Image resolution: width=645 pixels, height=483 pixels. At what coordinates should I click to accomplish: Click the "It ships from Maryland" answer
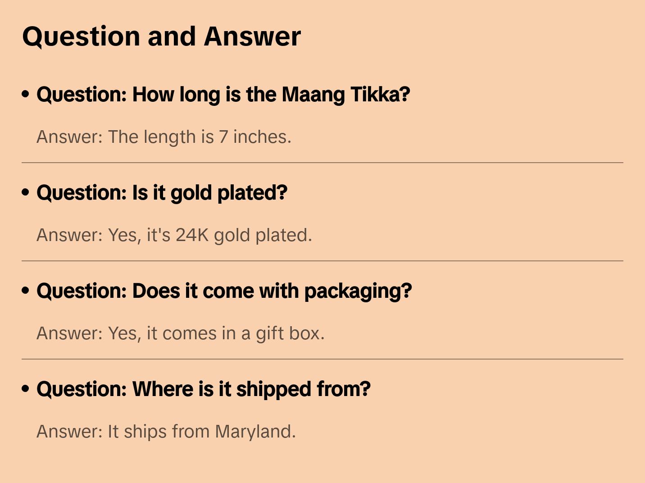[x=166, y=432]
